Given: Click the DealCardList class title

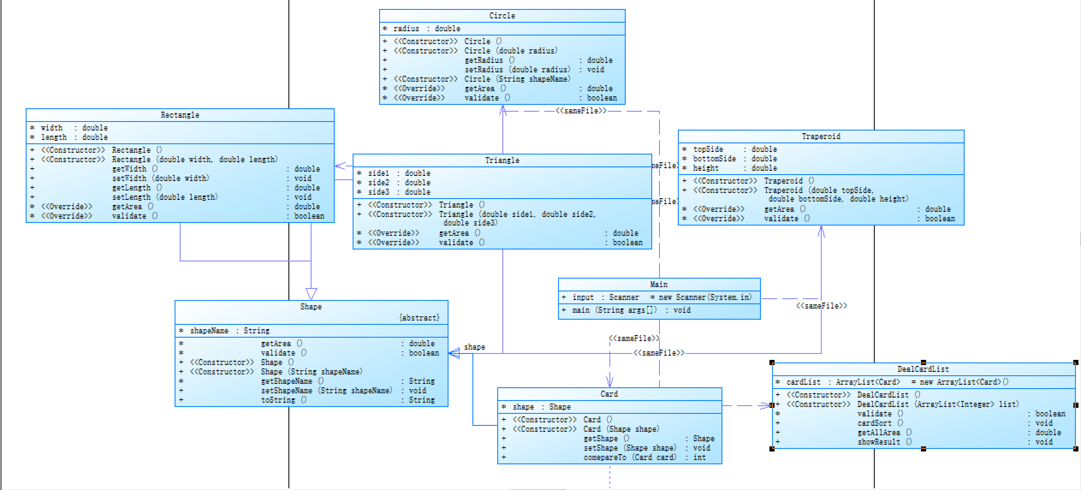Looking at the screenshot, I should (x=923, y=369).
